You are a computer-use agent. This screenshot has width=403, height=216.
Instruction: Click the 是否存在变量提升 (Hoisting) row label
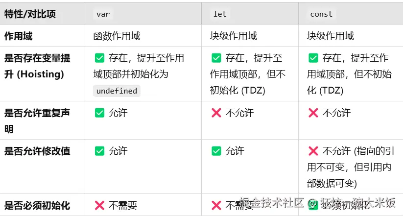point(37,66)
